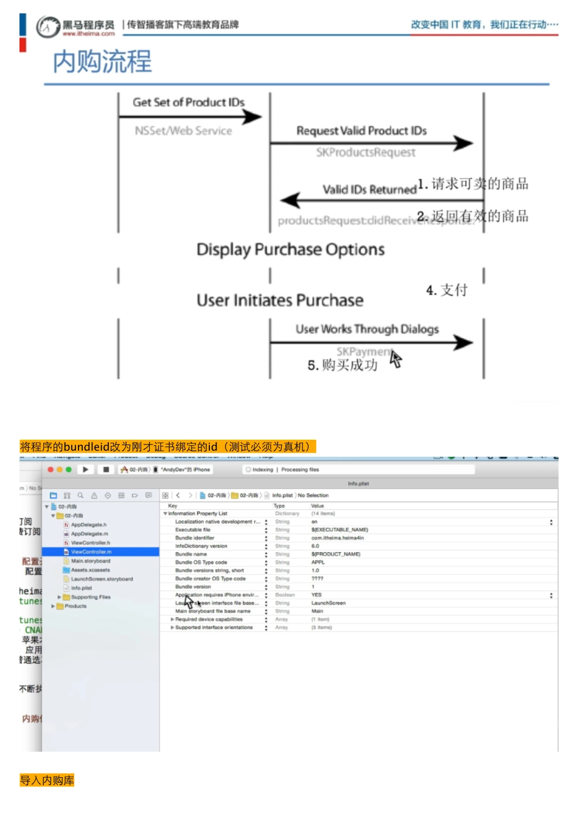The height and width of the screenshot is (818, 578).
Task: Expand the Supporting Files folder
Action: coord(60,597)
